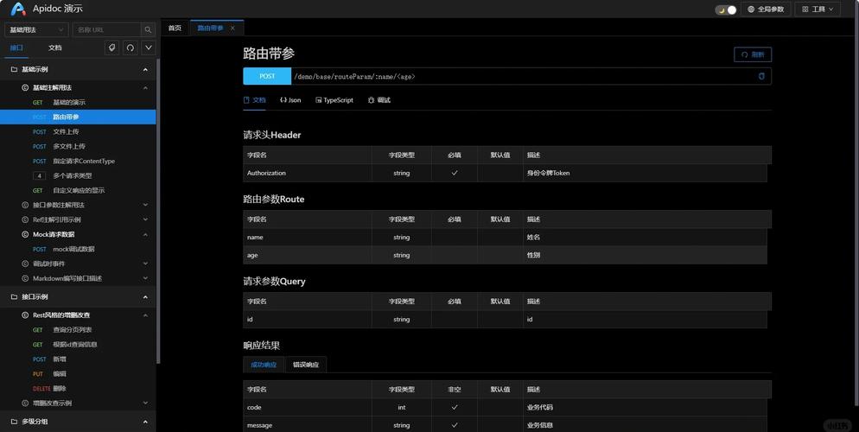Open GET 查询分页列表 endpoint

coord(78,329)
